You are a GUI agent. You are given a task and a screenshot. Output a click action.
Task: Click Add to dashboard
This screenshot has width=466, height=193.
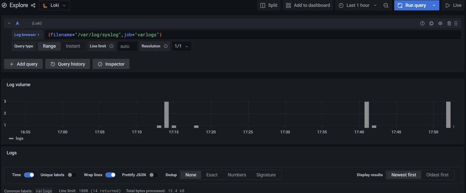[x=308, y=5]
